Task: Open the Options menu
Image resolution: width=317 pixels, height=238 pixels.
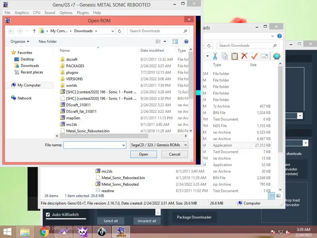Action: tap(66, 12)
